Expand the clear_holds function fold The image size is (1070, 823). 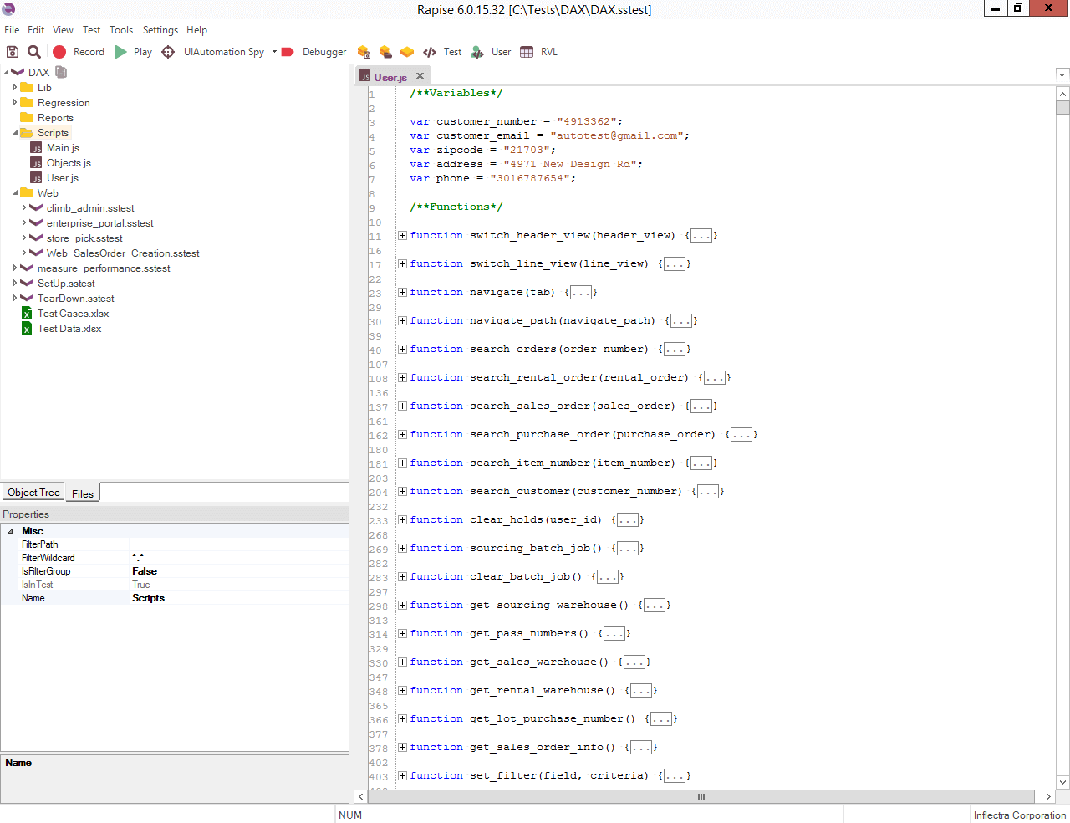(x=402, y=519)
